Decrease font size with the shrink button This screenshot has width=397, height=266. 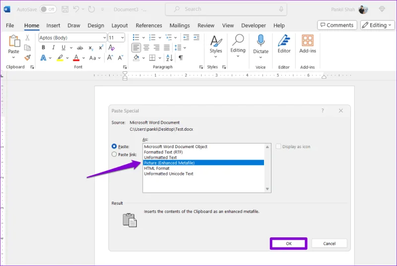pos(121,58)
